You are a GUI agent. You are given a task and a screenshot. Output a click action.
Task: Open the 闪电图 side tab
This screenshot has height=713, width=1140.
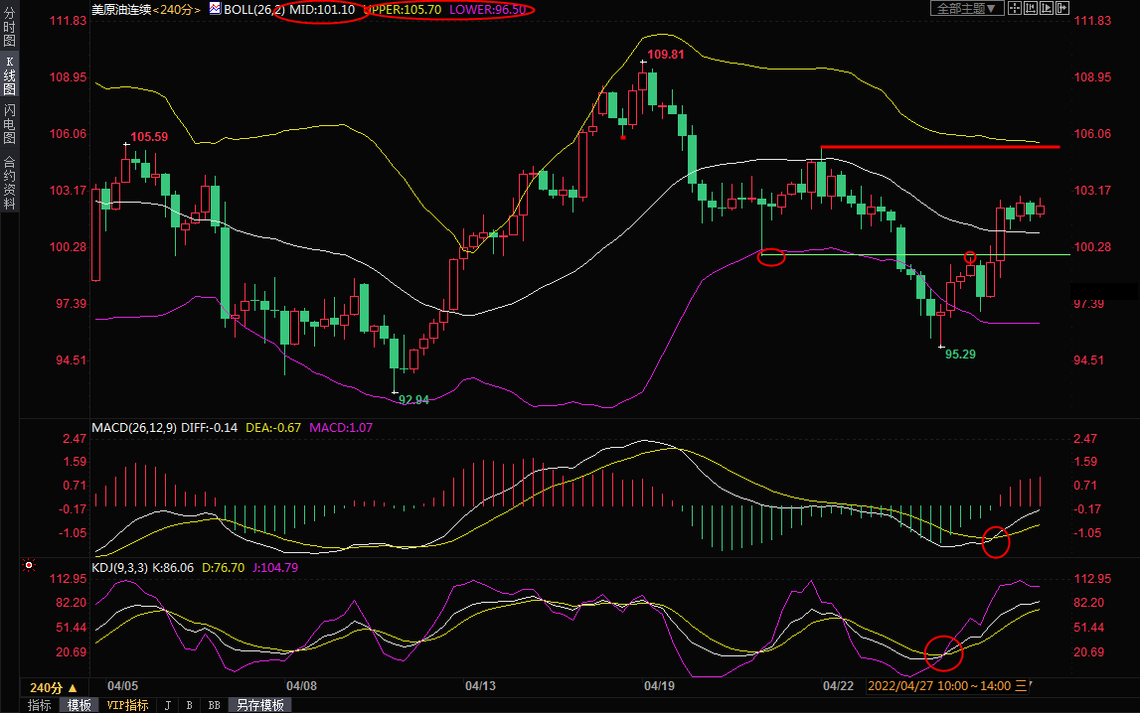[9, 124]
